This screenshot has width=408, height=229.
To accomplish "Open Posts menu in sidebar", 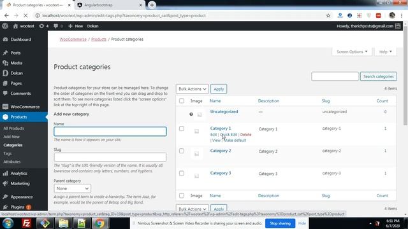I will (x=15, y=53).
